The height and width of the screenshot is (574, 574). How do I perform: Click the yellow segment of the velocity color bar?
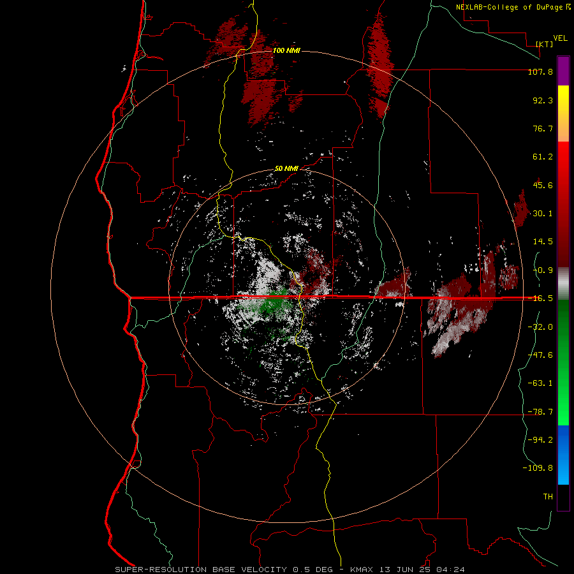click(x=563, y=101)
